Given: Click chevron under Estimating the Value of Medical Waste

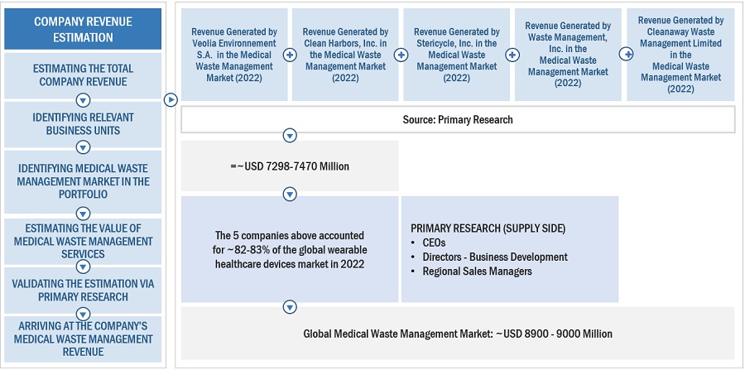Looking at the screenshot, I should click(83, 267).
